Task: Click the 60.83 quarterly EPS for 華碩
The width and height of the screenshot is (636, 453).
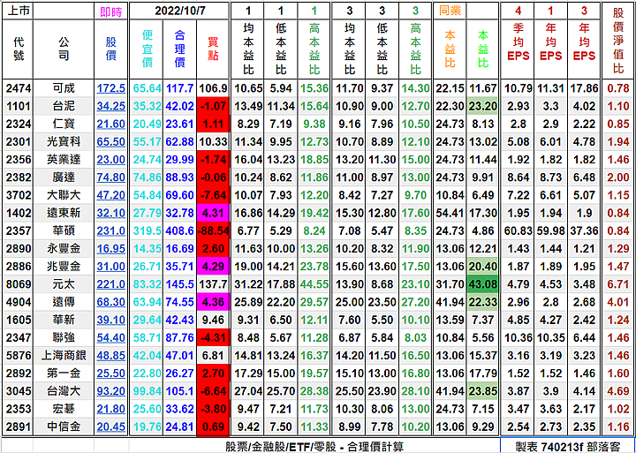Action: pos(518,230)
